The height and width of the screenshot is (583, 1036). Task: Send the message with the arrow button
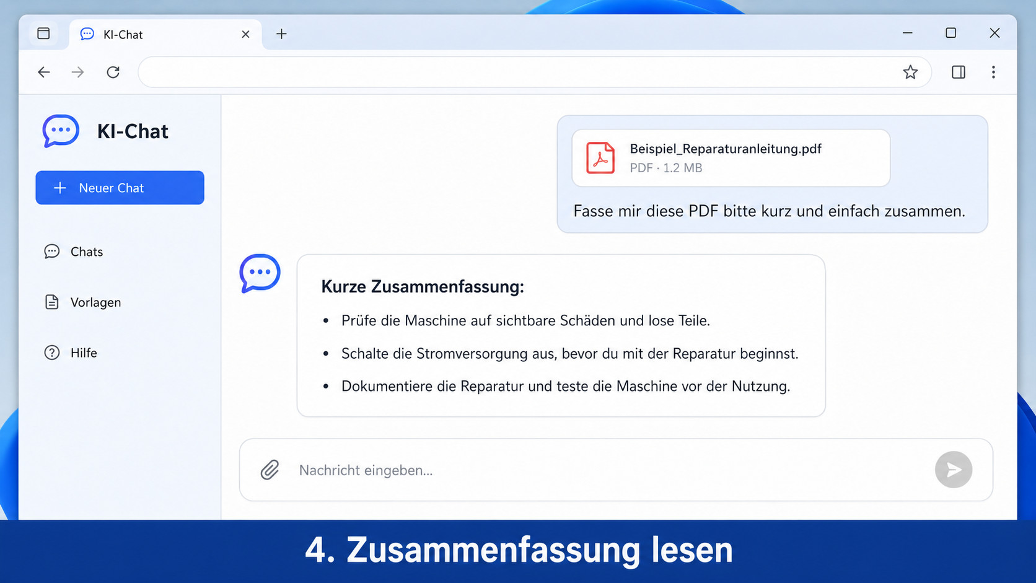click(x=953, y=470)
